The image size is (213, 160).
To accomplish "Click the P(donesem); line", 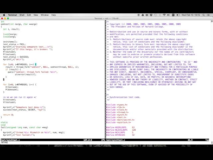I will pos(12,90).
